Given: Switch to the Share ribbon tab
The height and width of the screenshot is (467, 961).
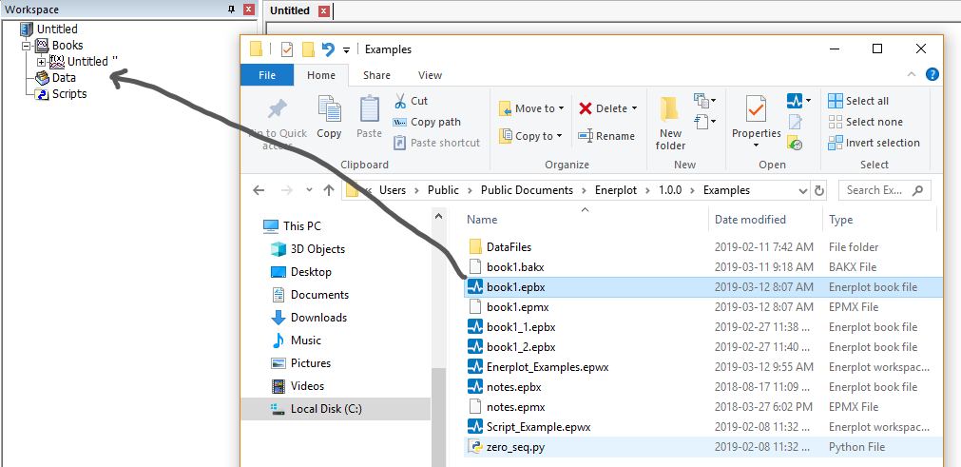Looking at the screenshot, I should pyautogui.click(x=376, y=75).
